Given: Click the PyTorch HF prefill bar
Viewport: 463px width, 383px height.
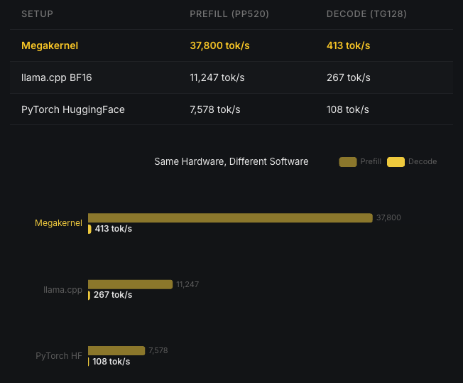Looking at the screenshot, I should (116, 350).
